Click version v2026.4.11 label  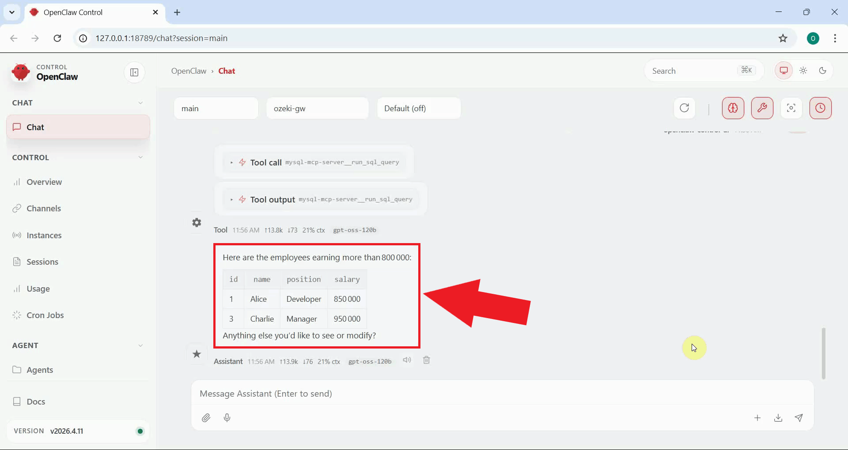click(67, 431)
